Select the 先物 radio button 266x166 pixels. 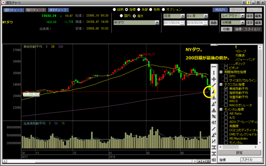click(x=151, y=9)
